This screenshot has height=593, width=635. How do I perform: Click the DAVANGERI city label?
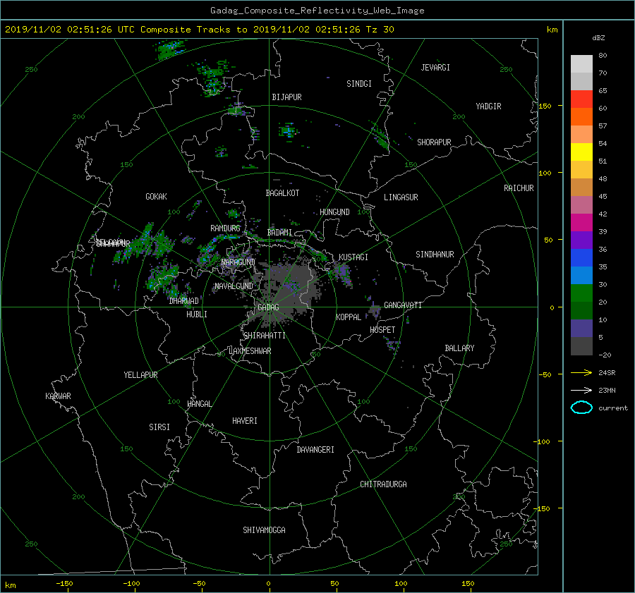315,450
